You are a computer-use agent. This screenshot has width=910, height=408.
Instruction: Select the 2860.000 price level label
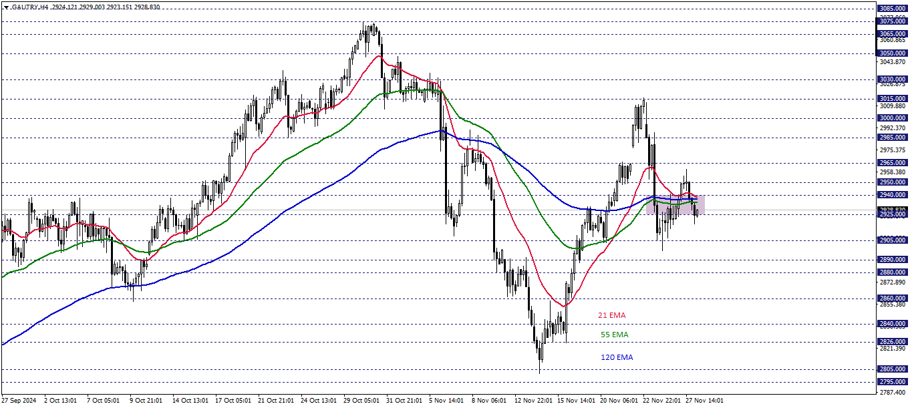[892, 298]
